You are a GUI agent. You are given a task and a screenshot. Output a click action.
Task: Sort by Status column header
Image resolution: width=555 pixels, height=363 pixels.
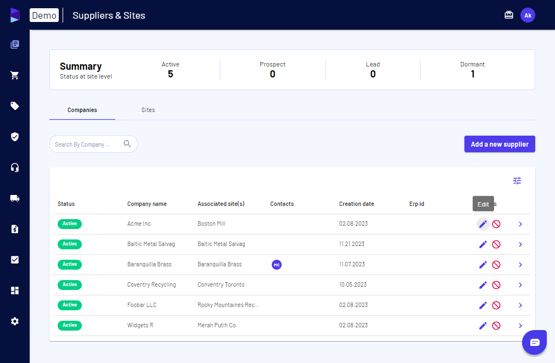pos(66,204)
